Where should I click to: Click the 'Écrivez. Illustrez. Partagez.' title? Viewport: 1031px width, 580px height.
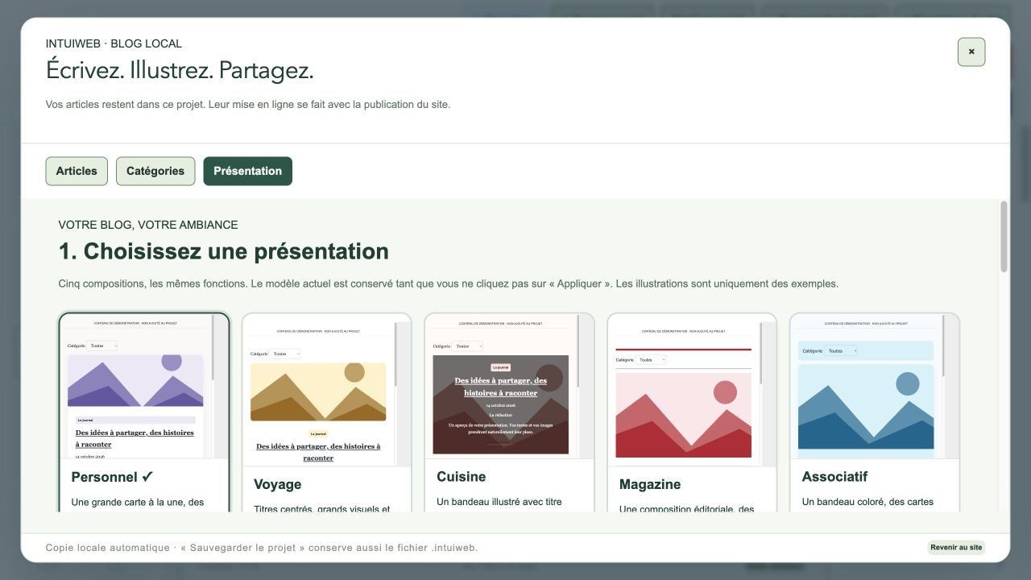[180, 70]
